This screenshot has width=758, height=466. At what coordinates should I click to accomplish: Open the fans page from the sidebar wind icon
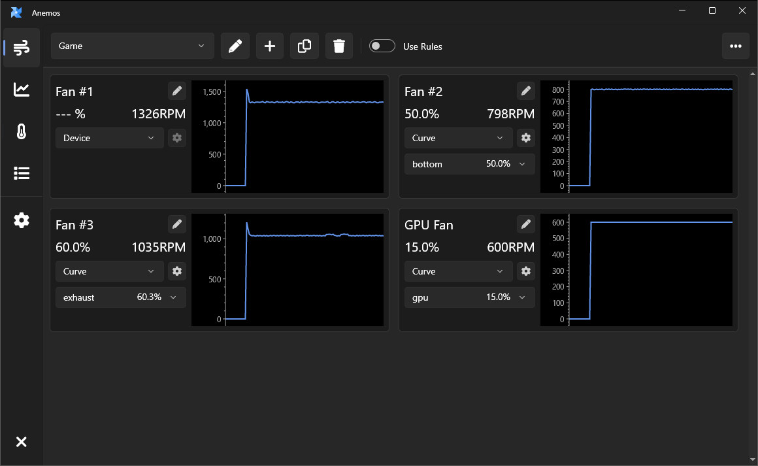coord(22,47)
